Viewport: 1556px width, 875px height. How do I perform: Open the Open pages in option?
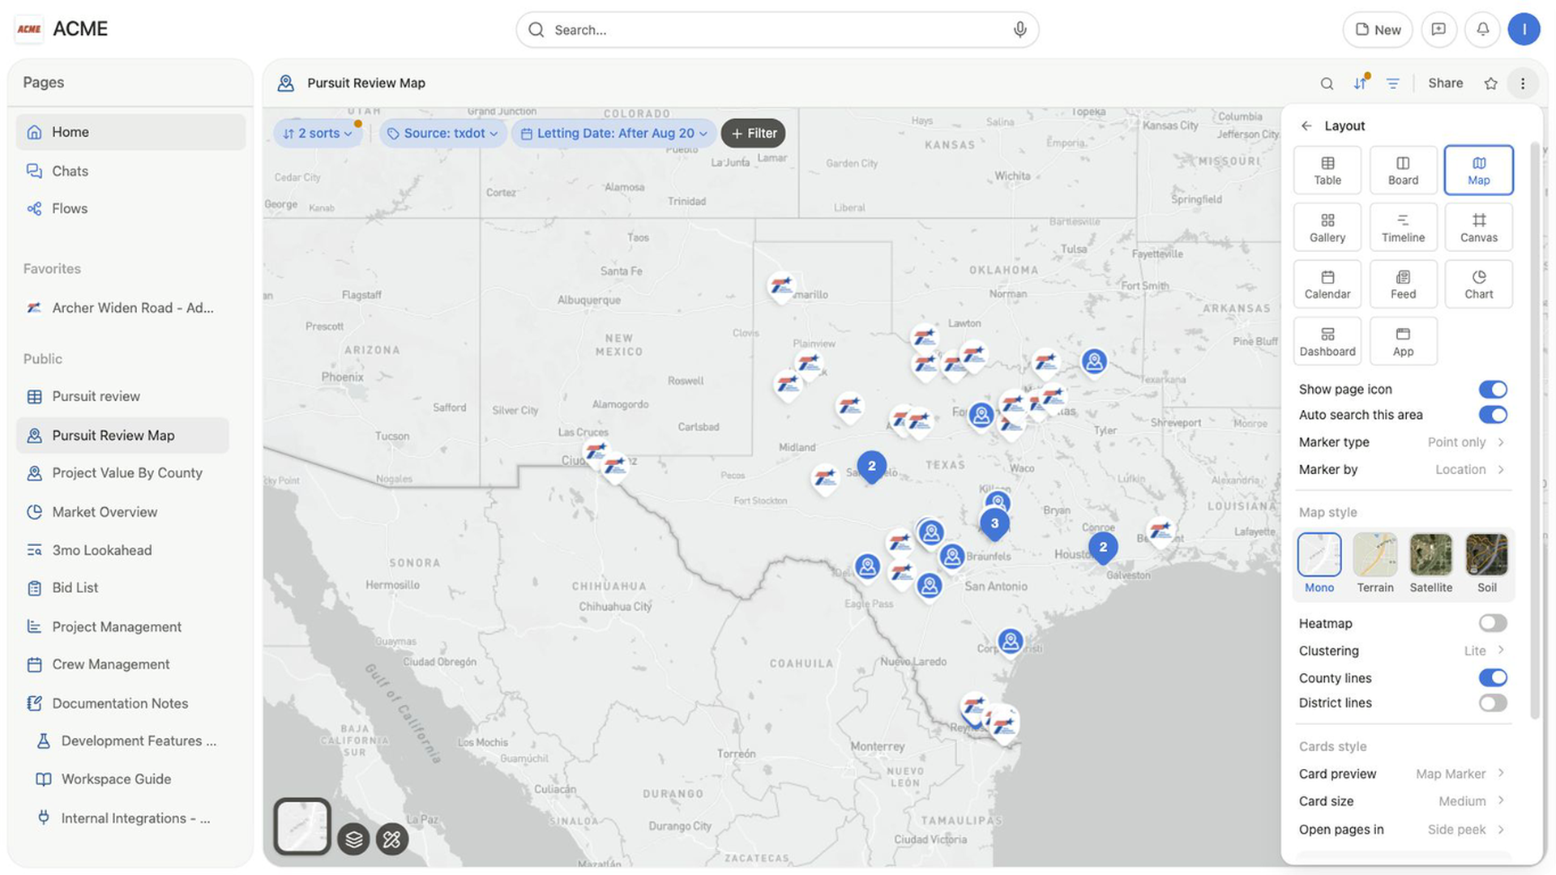1403,830
